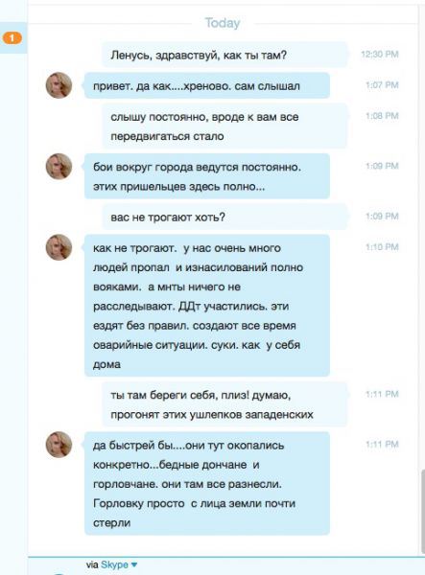Viewport: 425px width, 575px height.
Task: Click avatar beside 'как не трогают' message
Action: pos(59,247)
